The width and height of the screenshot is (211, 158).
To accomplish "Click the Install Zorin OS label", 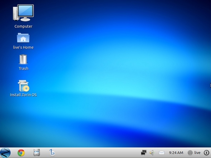I will pyautogui.click(x=23, y=95).
